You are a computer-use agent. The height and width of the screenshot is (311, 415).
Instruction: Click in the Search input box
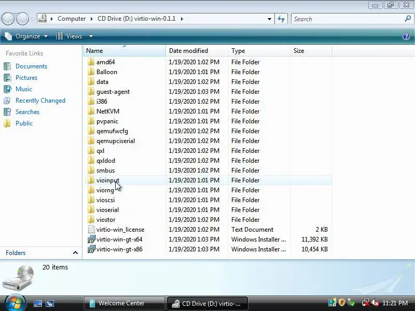[x=347, y=19]
